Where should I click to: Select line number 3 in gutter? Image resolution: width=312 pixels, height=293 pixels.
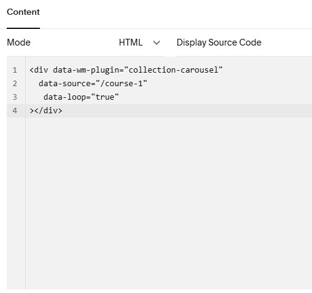click(15, 97)
